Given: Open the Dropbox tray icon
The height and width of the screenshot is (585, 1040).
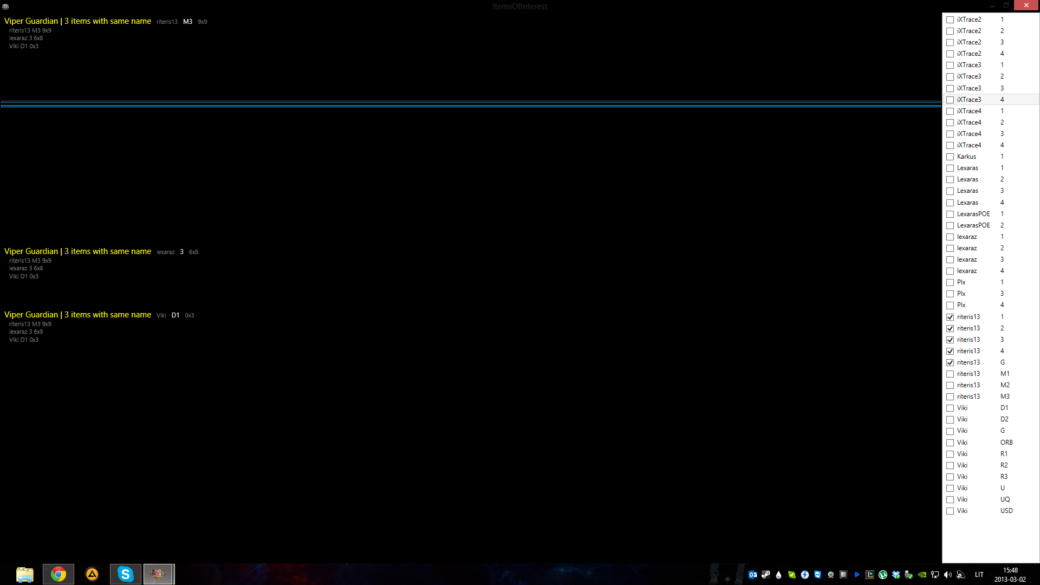Looking at the screenshot, I should 896,575.
